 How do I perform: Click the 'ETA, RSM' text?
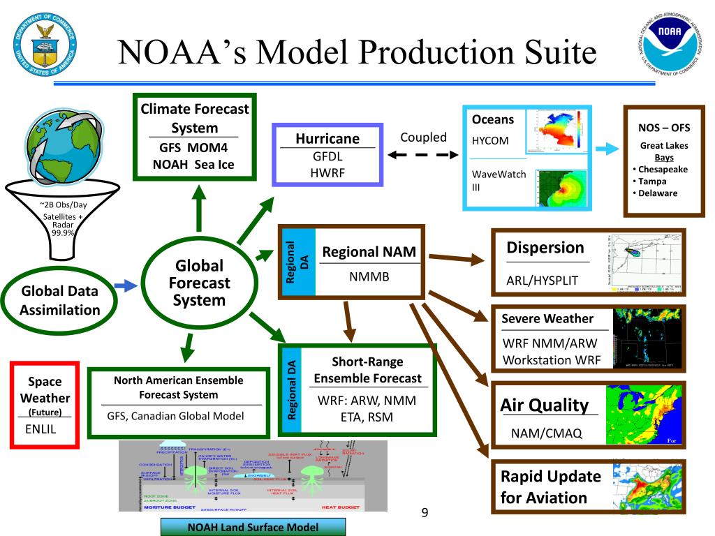point(367,417)
